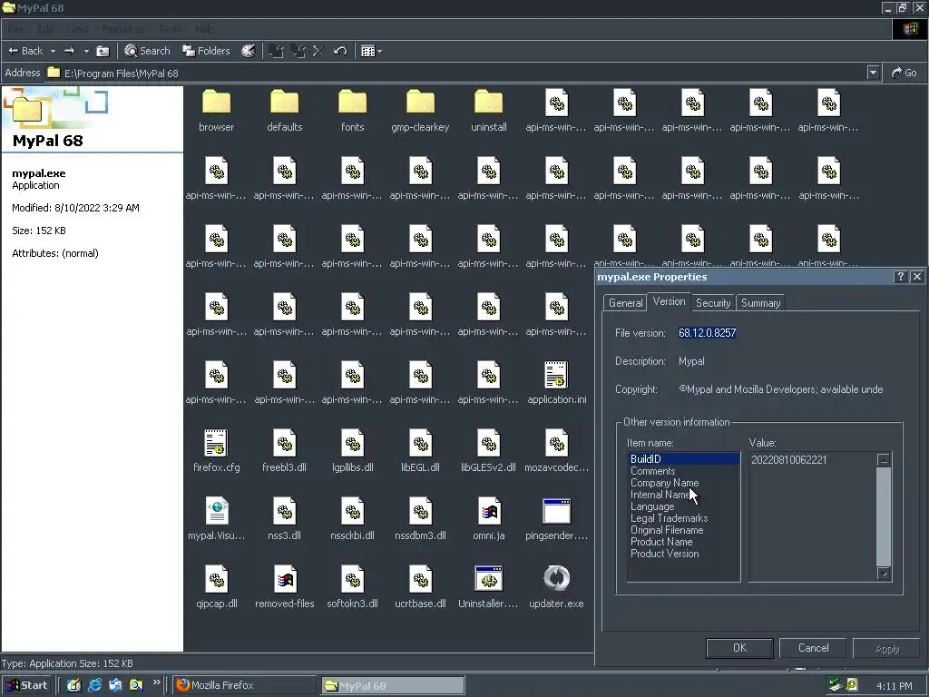Image resolution: width=929 pixels, height=697 pixels.
Task: Switch to the General tab
Action: pos(625,303)
